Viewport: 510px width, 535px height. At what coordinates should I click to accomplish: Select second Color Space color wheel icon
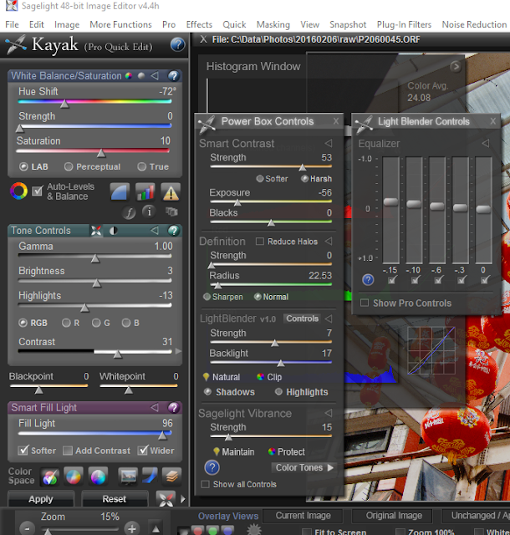[x=74, y=476]
